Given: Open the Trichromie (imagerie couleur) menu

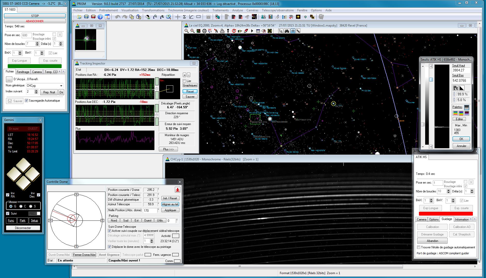Looking at the screenshot, I should pos(188,10).
